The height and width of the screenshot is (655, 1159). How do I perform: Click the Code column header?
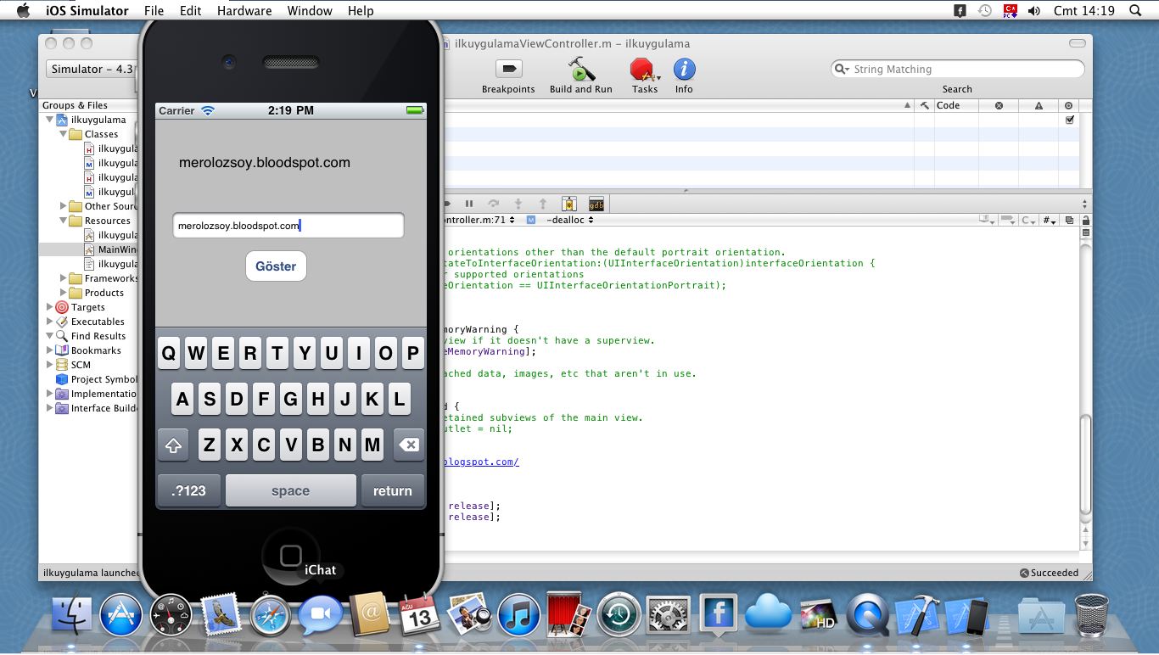[948, 105]
